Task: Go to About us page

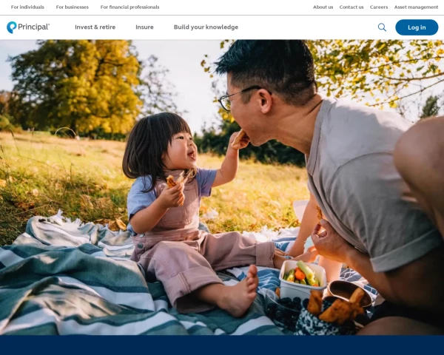Action: [x=323, y=7]
